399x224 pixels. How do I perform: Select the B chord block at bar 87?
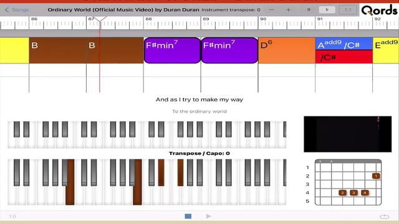pyautogui.click(x=115, y=50)
